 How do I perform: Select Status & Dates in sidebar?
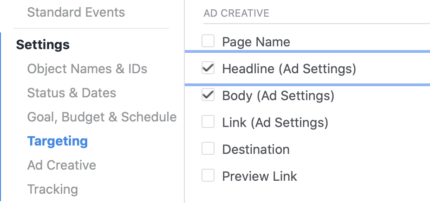point(72,93)
